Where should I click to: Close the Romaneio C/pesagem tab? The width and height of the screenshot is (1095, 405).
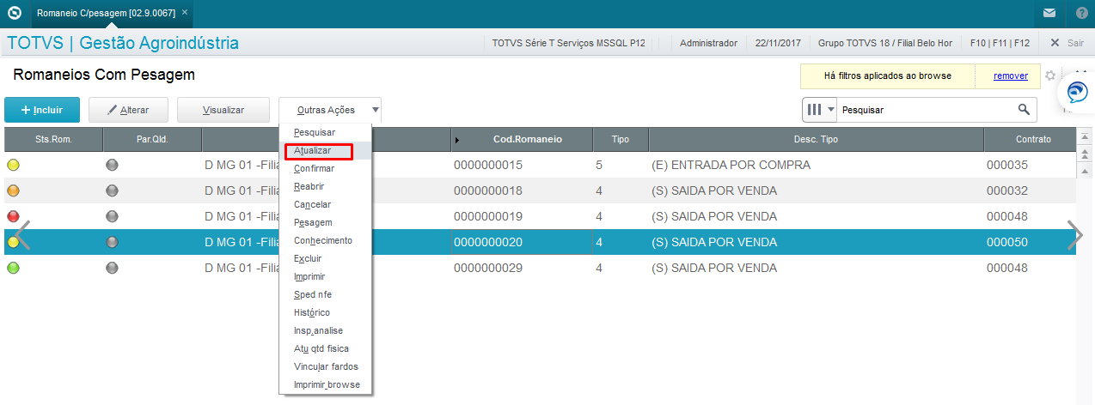[184, 13]
